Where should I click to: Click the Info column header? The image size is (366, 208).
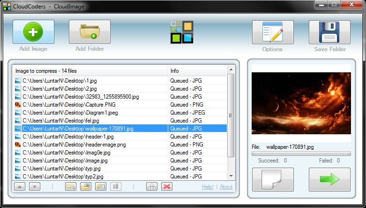tap(197, 70)
